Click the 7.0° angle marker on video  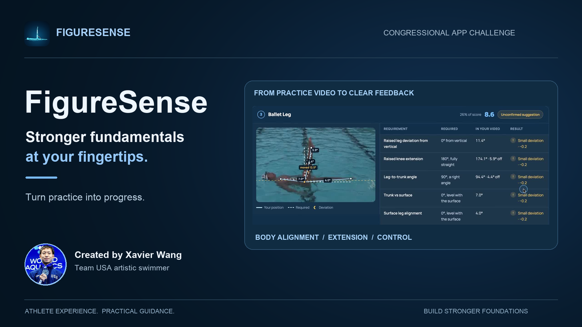coord(301,179)
